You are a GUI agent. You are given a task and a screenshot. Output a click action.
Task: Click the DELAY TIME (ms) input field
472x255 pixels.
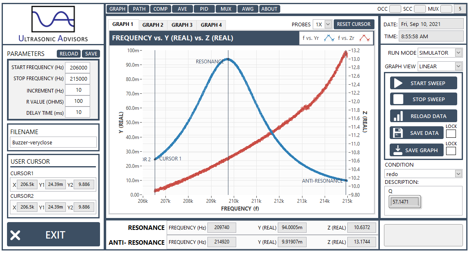[x=78, y=112]
